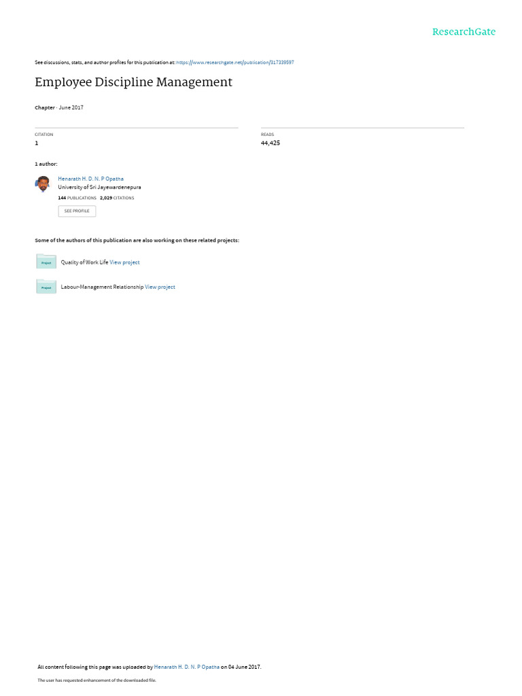Click the Employee Discipline Management title
Image resolution: width=522 pixels, height=696 pixels.
[134, 82]
